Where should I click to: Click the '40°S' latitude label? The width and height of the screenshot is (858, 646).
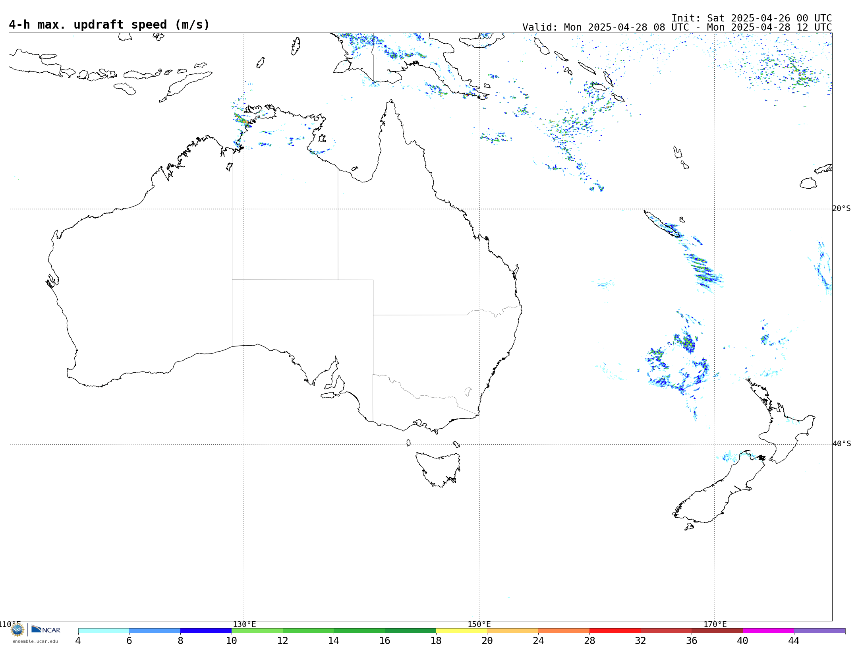tap(841, 444)
